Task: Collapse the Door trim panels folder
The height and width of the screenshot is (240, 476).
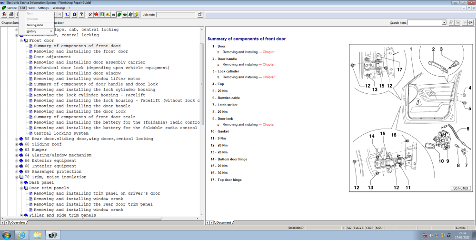Action: point(21,188)
